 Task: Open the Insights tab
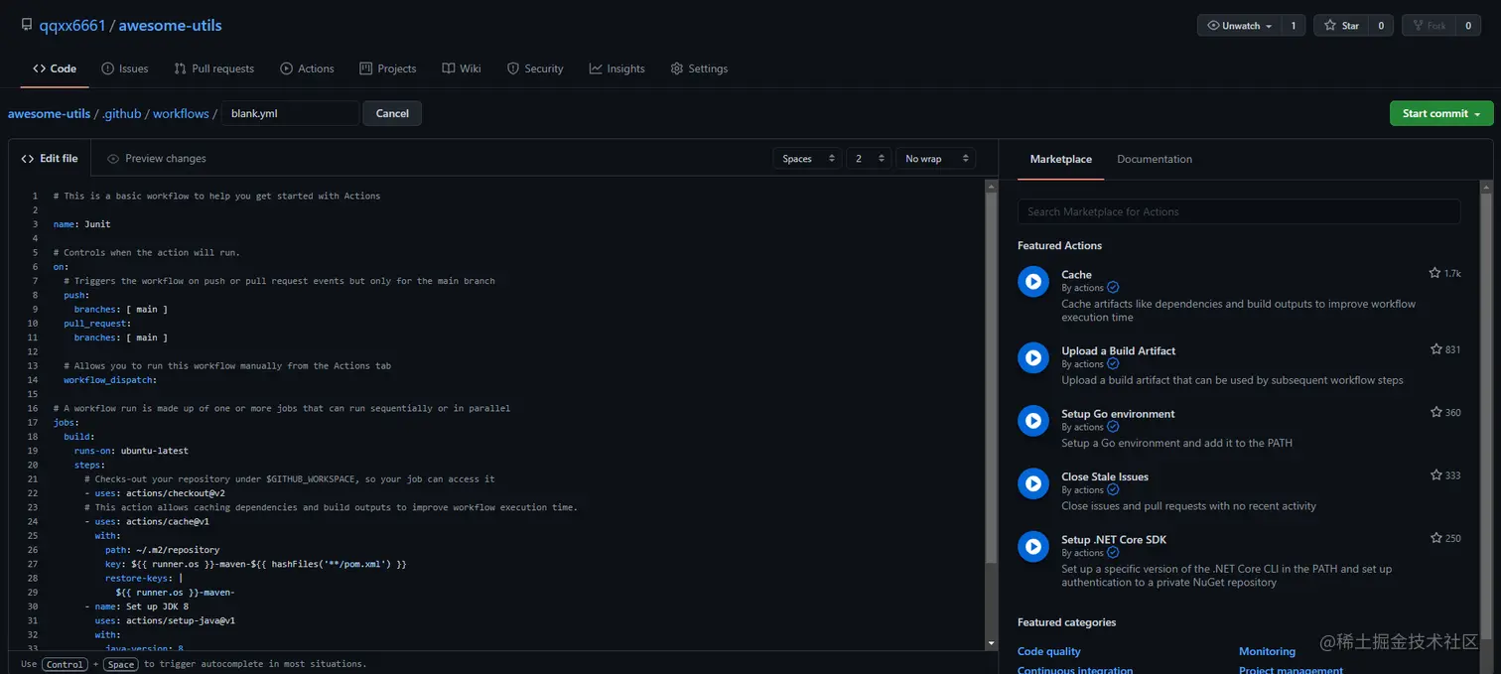[x=616, y=68]
